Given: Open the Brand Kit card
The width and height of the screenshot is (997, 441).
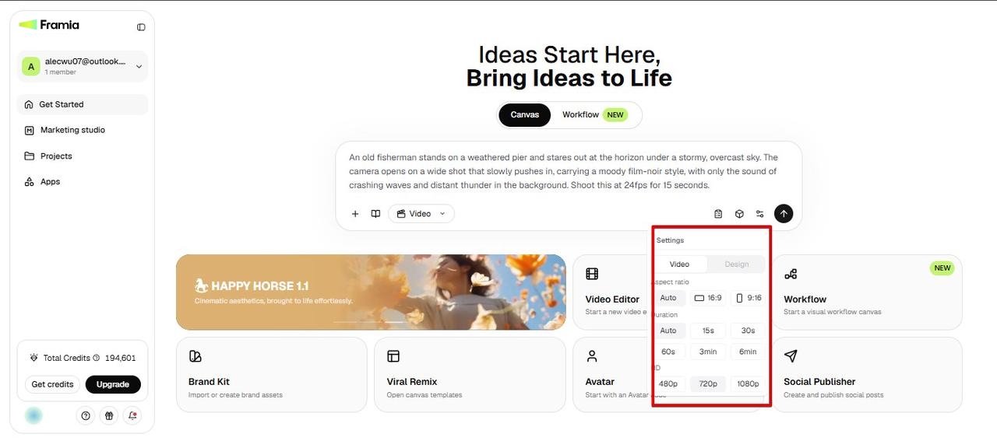Looking at the screenshot, I should [x=271, y=375].
